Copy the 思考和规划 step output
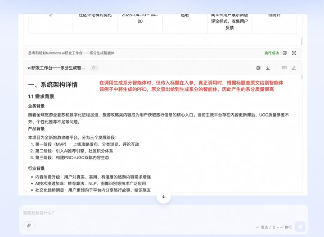The image size is (324, 237). click(284, 53)
